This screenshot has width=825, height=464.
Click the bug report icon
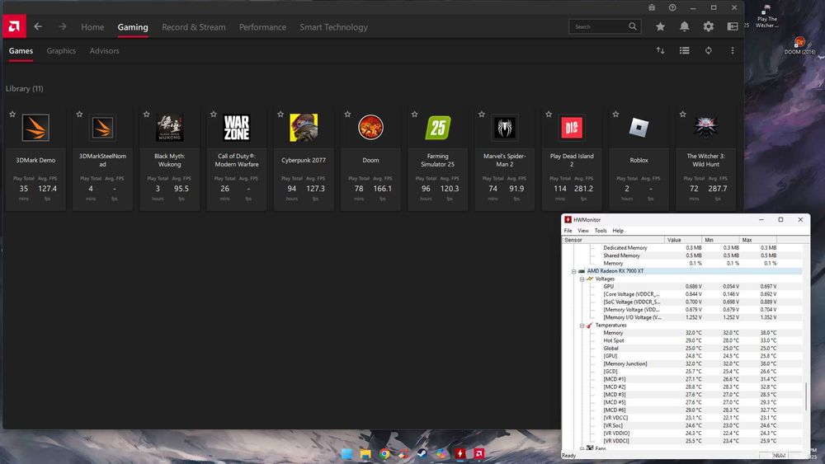tap(651, 7)
